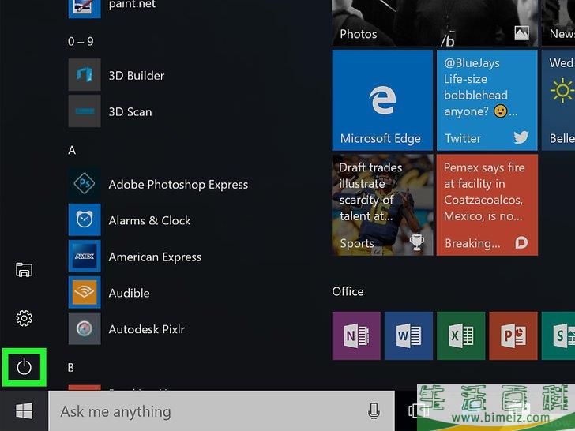Click the A section header
This screenshot has width=575, height=431.
72,150
